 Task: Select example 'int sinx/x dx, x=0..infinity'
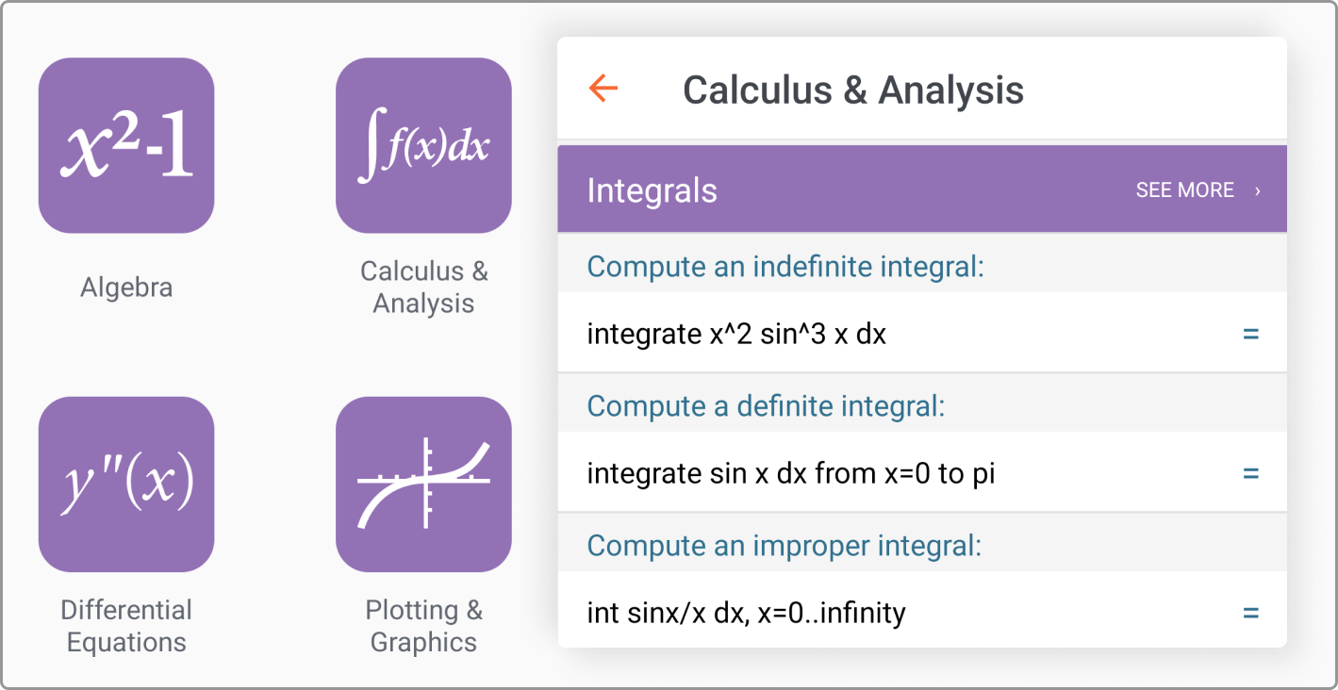coord(746,613)
